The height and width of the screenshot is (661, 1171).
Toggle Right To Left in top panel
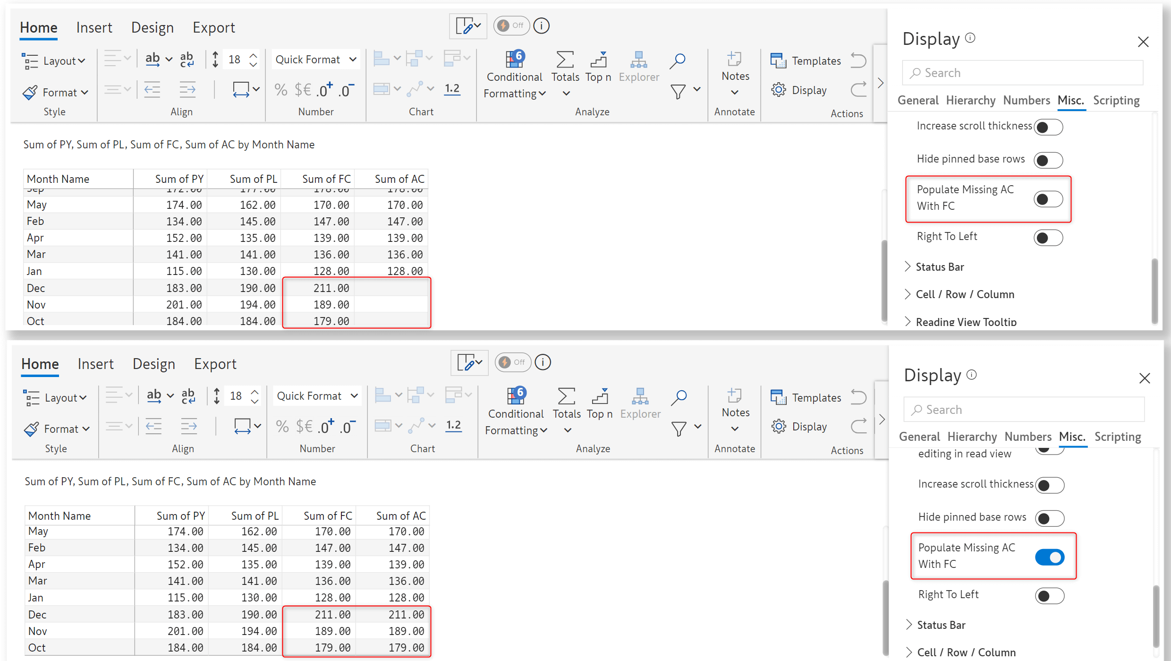1048,237
